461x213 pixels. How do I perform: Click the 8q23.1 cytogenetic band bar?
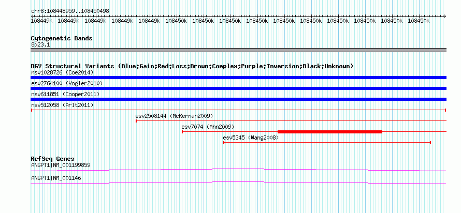238,50
